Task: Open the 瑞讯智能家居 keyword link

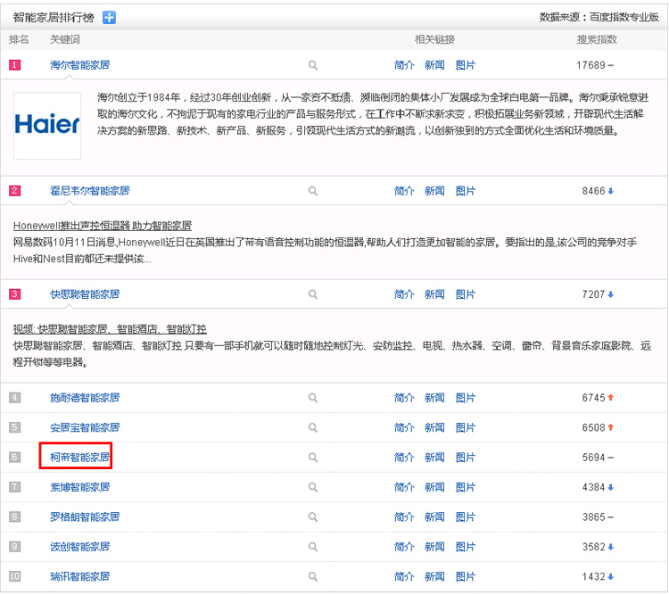Action: (x=79, y=576)
